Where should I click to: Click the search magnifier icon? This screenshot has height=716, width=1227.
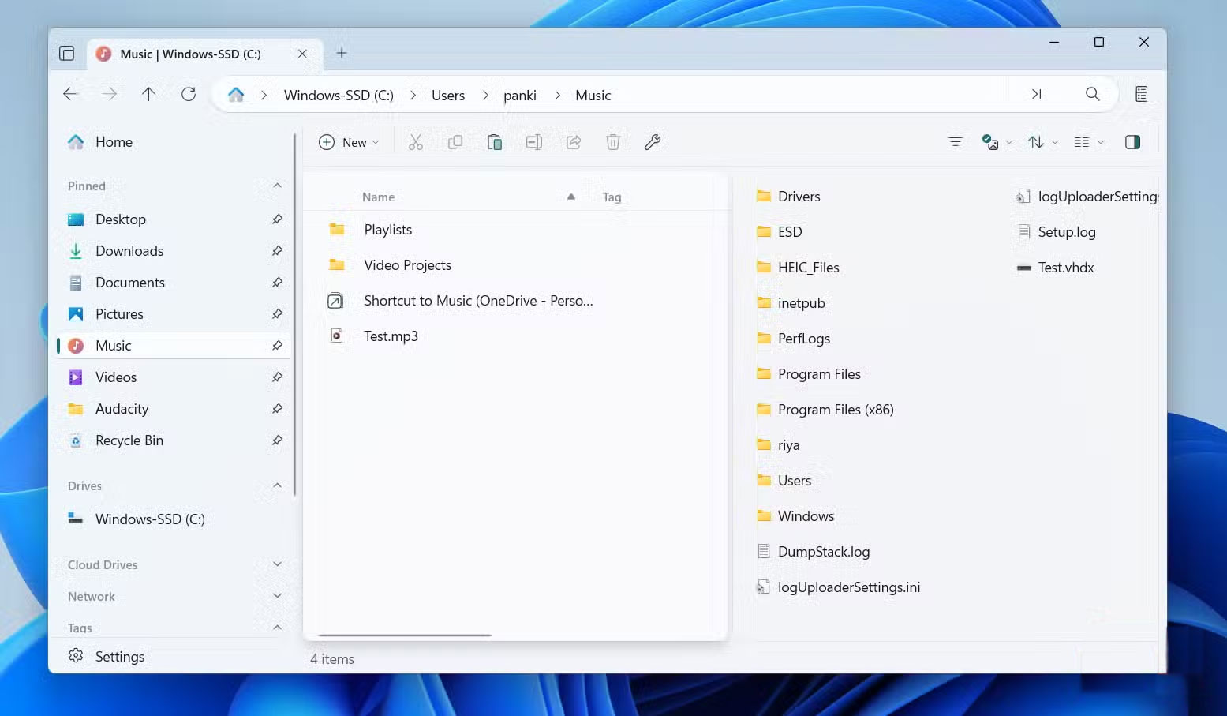(1093, 94)
